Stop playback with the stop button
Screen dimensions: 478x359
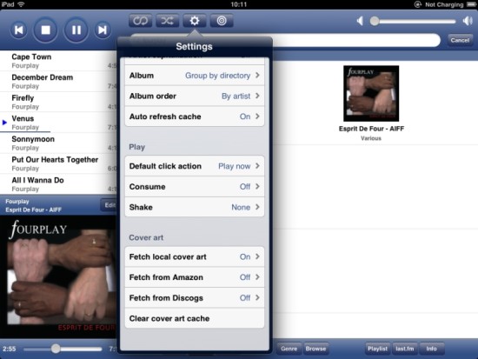[x=45, y=30]
